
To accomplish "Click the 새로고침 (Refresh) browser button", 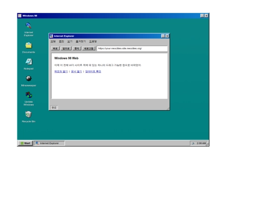I will 89,48.
